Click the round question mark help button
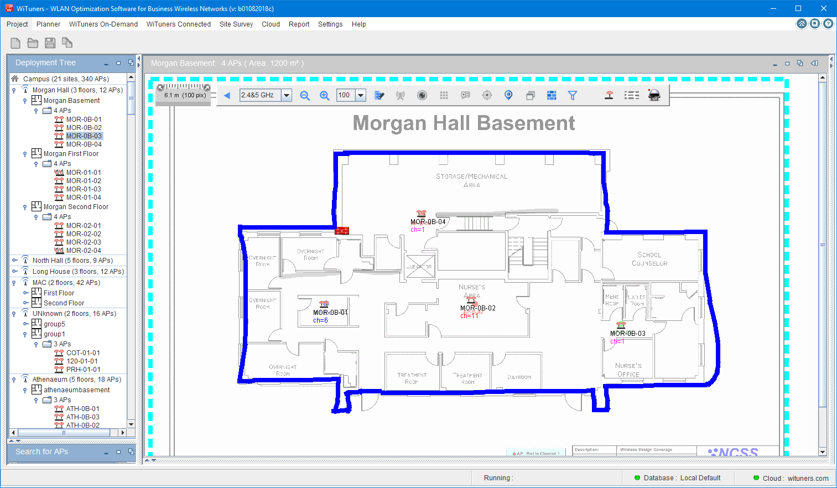 pos(828,23)
